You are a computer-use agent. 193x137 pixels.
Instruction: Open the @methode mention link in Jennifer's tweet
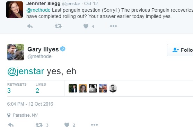click(x=38, y=10)
